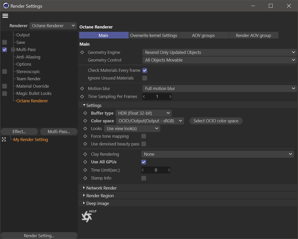The width and height of the screenshot is (298, 239).
Task: Click keyframe diamond beside Stamp Info
Action: (85, 178)
